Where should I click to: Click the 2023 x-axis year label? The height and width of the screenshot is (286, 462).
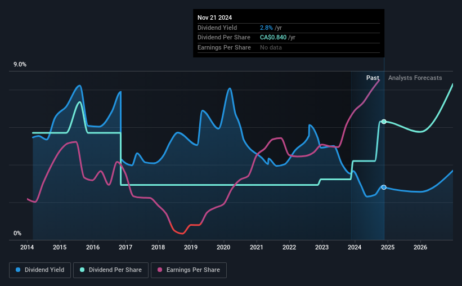pos(322,247)
